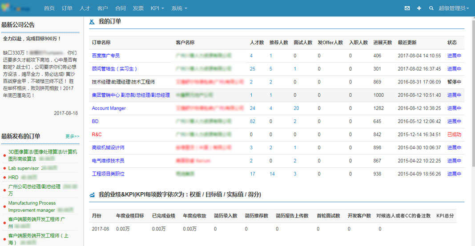The width and height of the screenshot is (475, 246).
Task: Click the icon beside 我的订单 heading
Action: pos(92,21)
